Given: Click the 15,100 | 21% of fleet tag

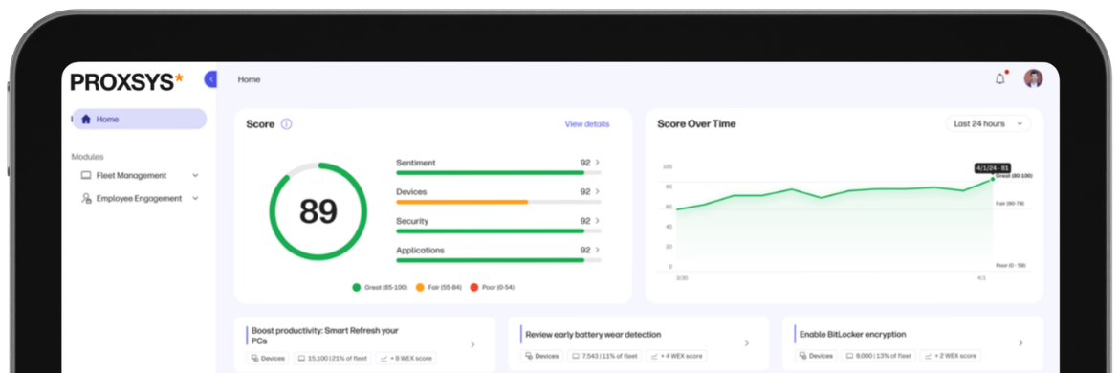Looking at the screenshot, I should tap(332, 358).
